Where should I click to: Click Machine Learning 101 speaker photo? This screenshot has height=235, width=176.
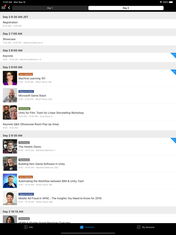(10, 78)
